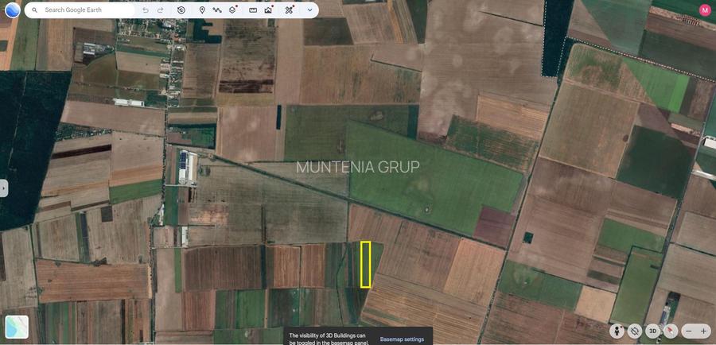The height and width of the screenshot is (345, 716).
Task: Open the map layers panel
Action: pos(232,10)
